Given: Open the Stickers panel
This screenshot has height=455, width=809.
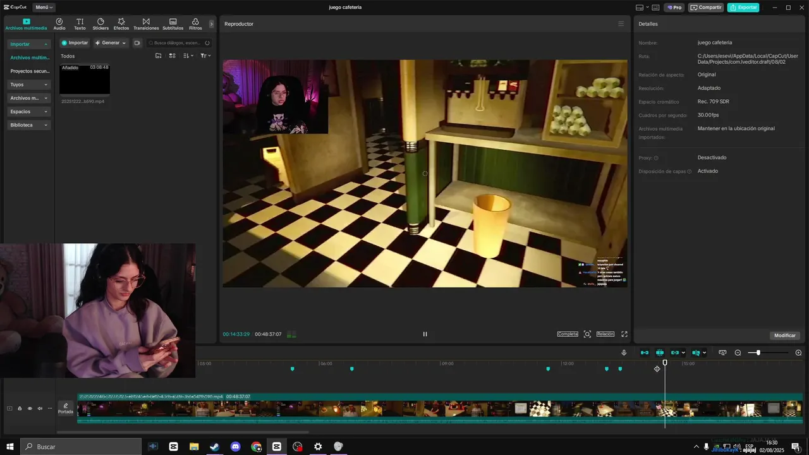Looking at the screenshot, I should point(100,24).
